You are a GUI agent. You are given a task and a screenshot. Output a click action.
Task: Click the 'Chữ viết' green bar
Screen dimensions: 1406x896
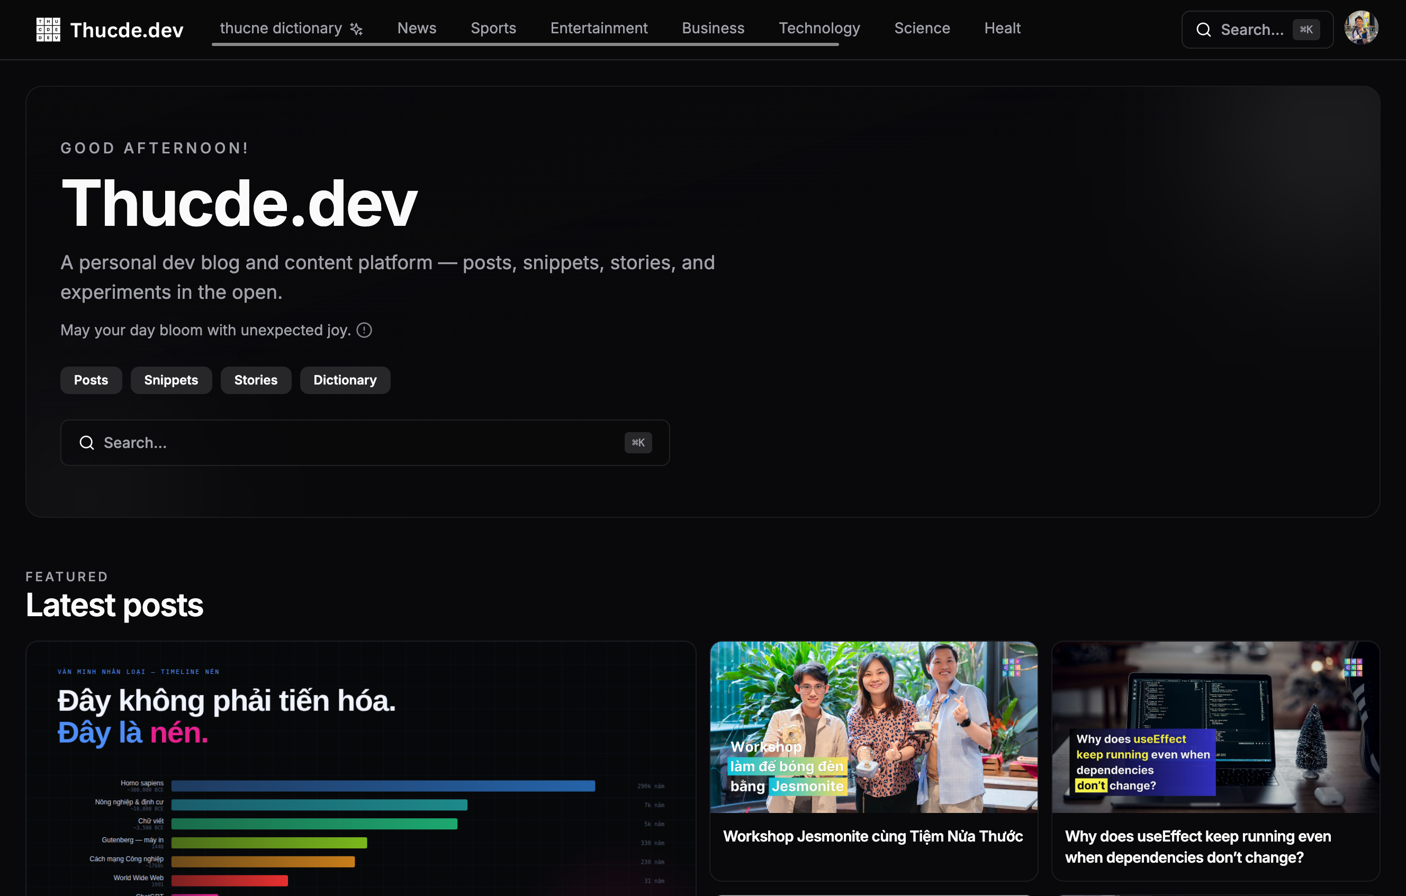(x=314, y=824)
